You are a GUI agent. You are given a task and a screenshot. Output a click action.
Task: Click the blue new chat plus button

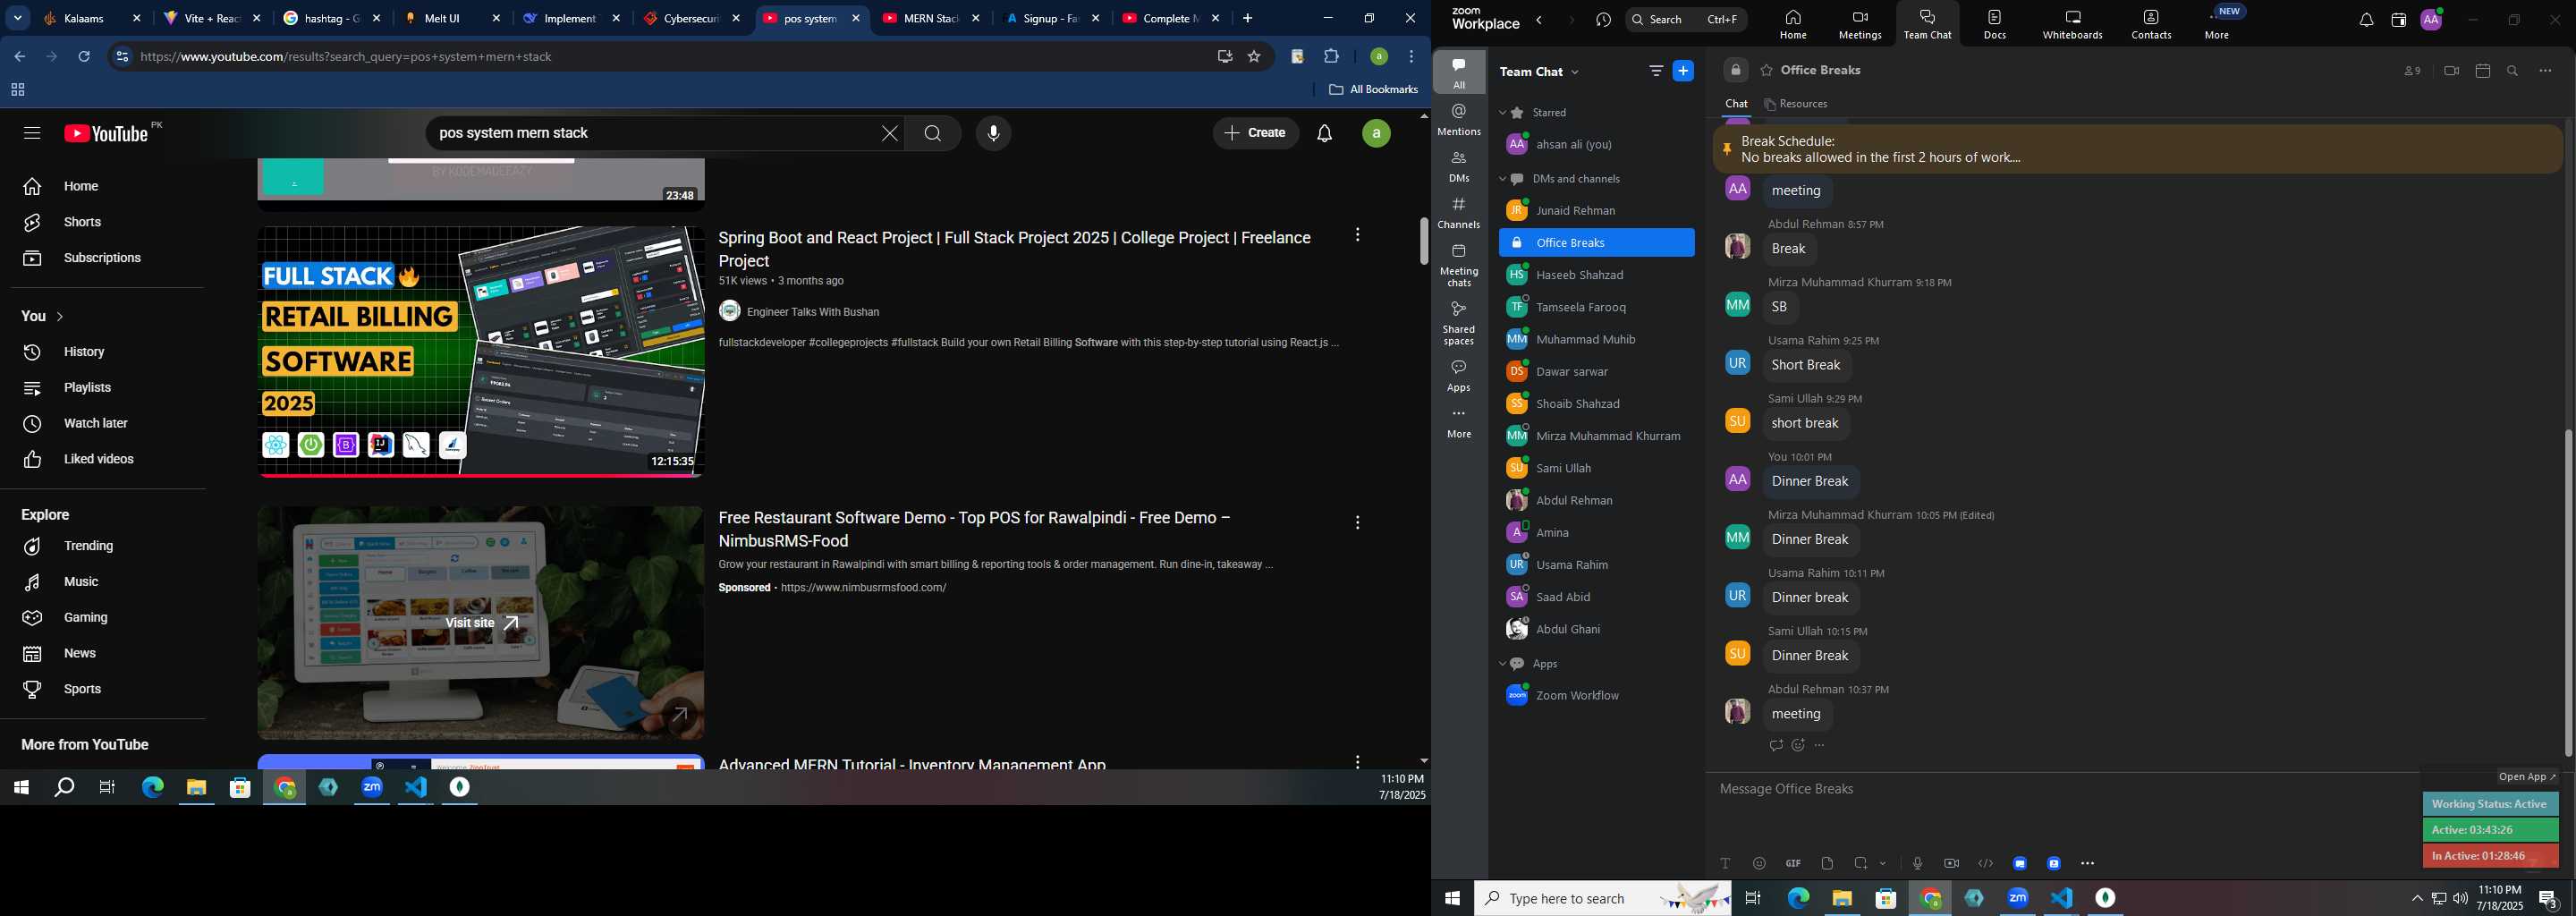tap(1684, 71)
